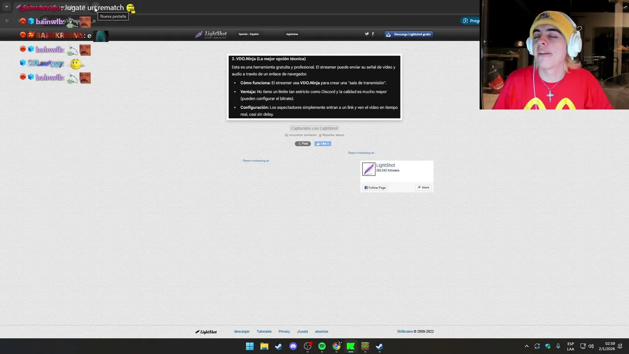Image resolution: width=629 pixels, height=354 pixels.
Task: Click LightShot Facebook page avatar
Action: pyautogui.click(x=369, y=169)
